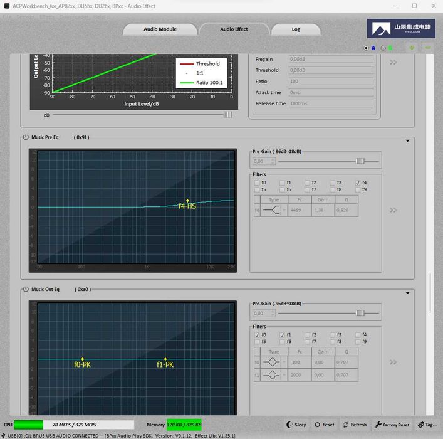
Task: Click the vertical scrollbar thumb
Action: (x=430, y=293)
